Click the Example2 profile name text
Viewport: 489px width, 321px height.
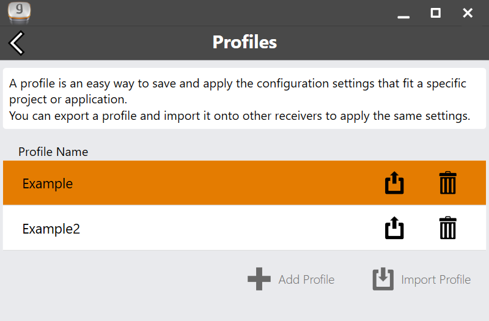tap(51, 229)
